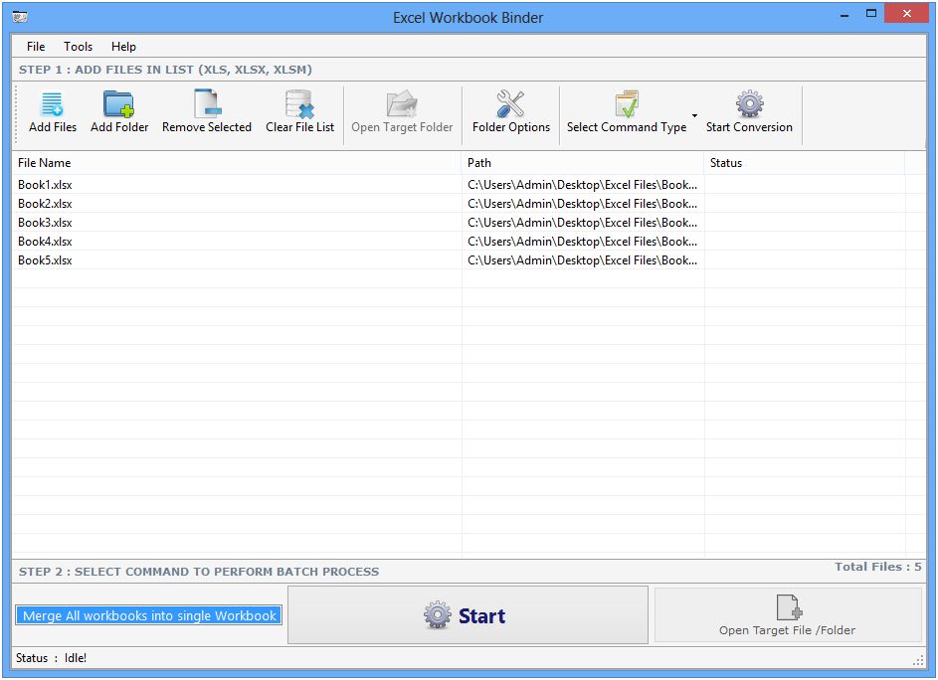Click the Clear File List icon
Viewport: 938px width, 680px height.
point(299,104)
